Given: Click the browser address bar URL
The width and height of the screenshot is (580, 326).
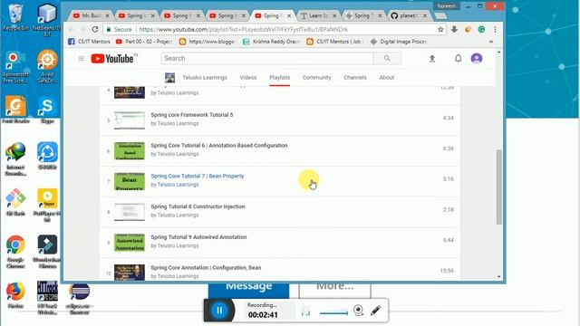Looking at the screenshot, I should tap(244, 29).
